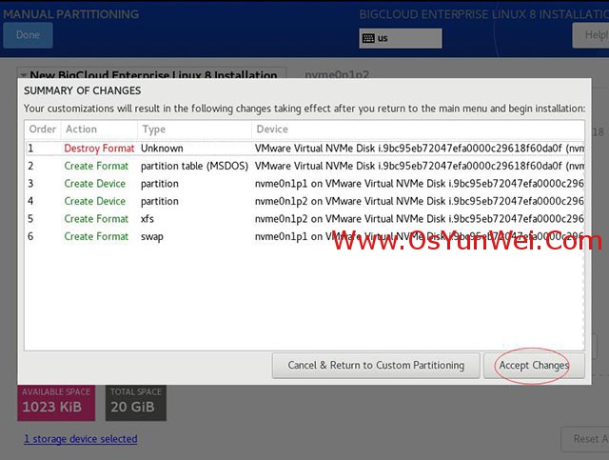This screenshot has width=609, height=460.
Task: Select row 5 Create Format action
Action: [96, 219]
